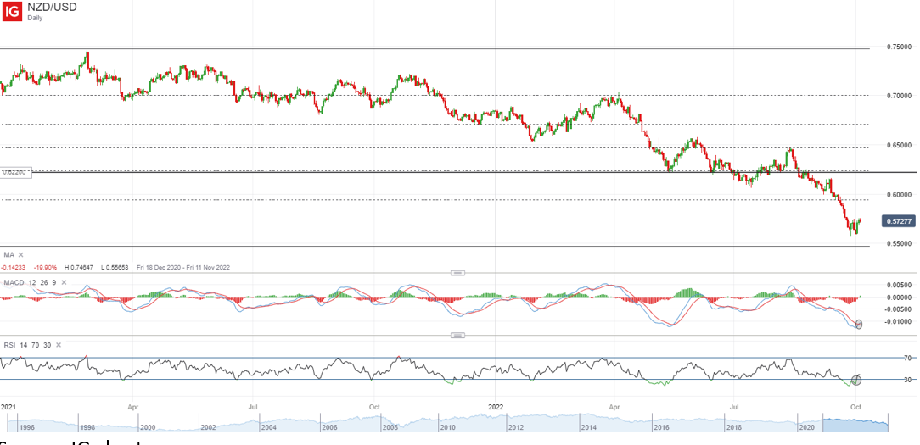Viewport: 920px width, 445px height.
Task: Click the 2022 date axis label
Action: point(496,405)
